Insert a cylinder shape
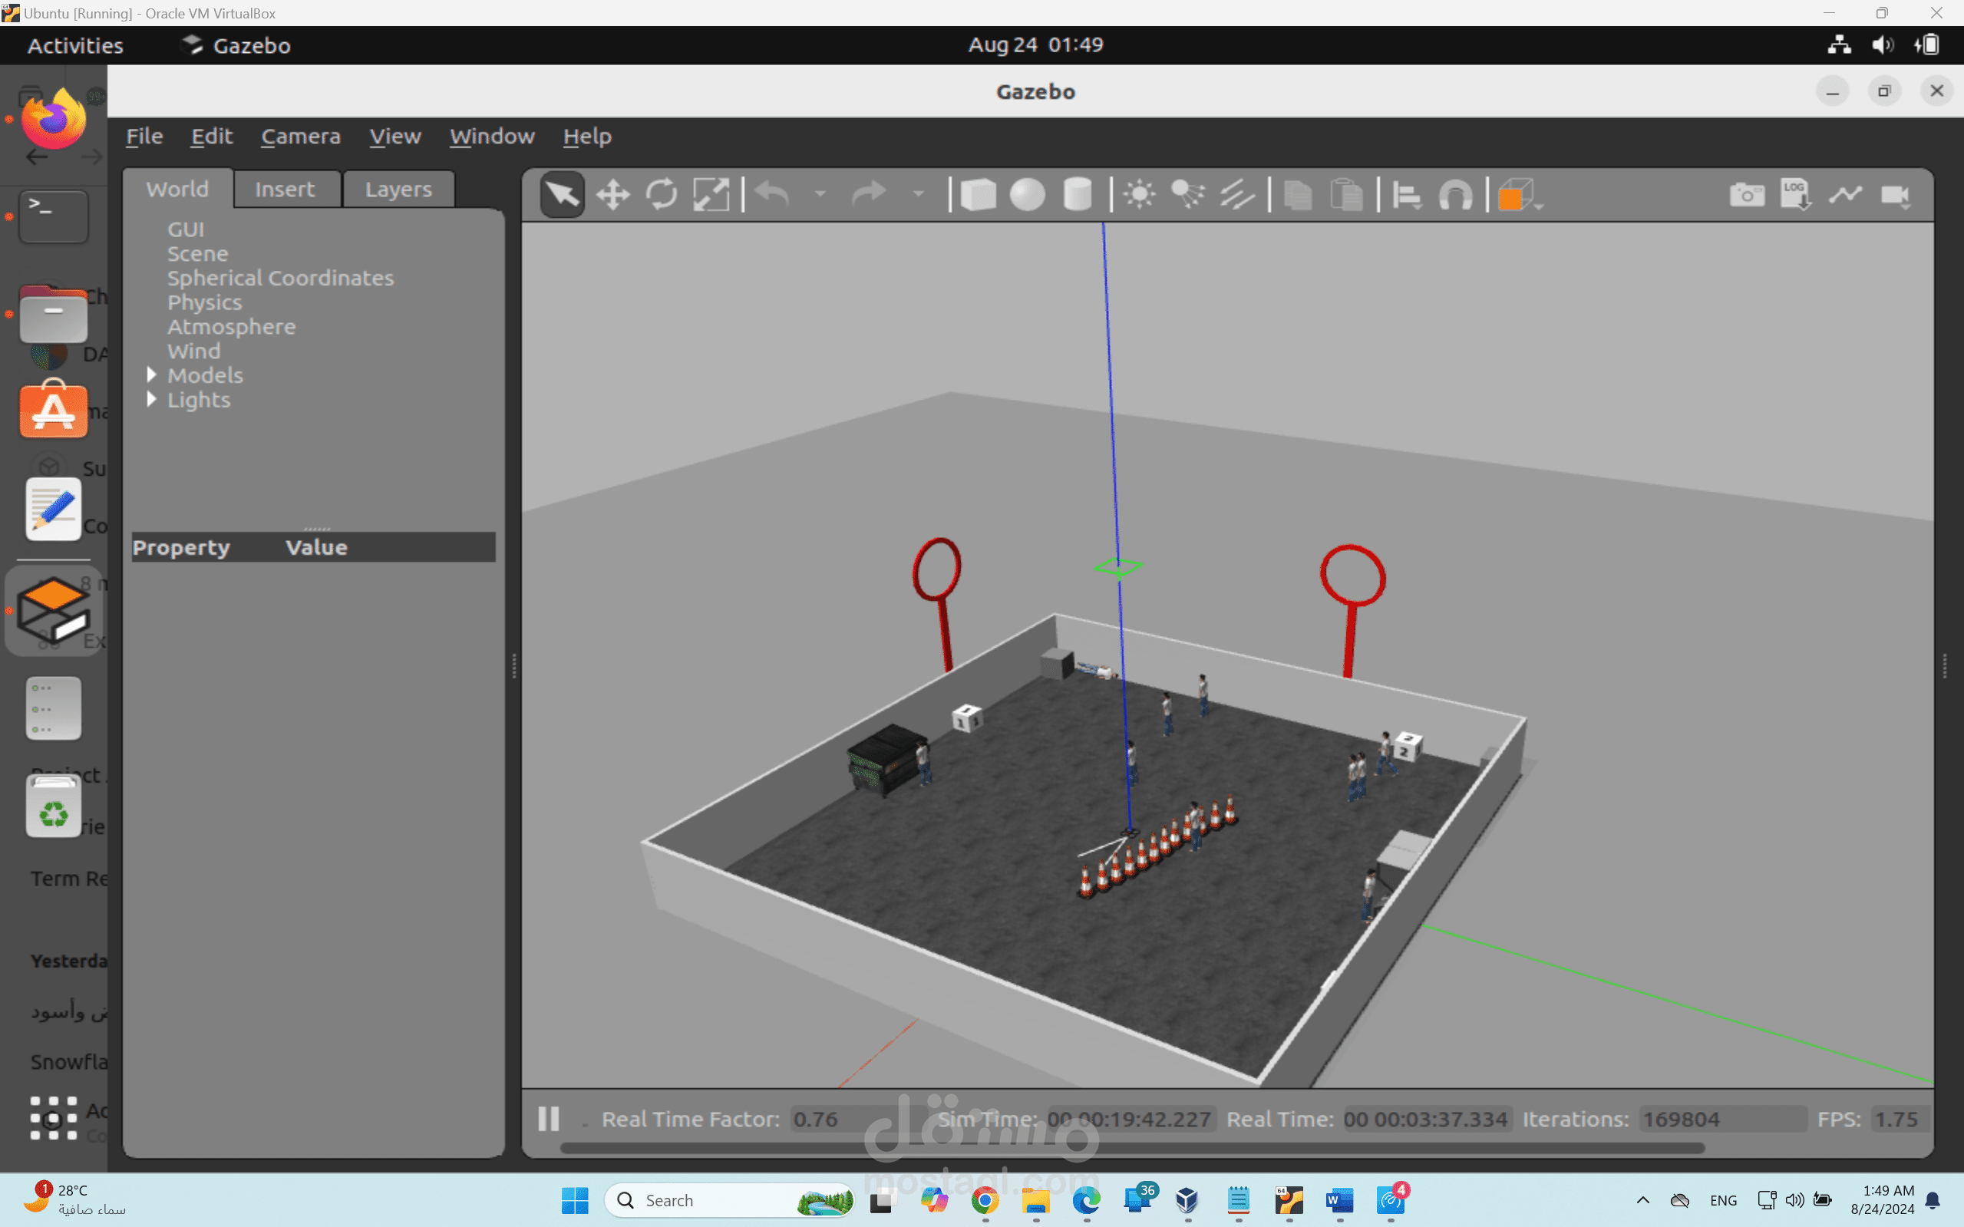1964x1227 pixels. pos(1077,195)
